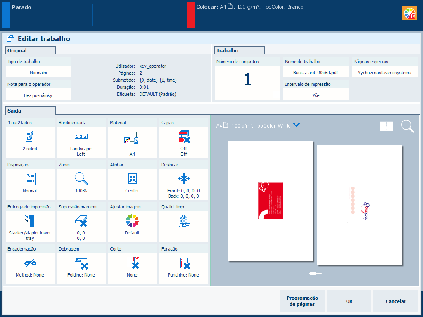Click the Cancelar button
The width and height of the screenshot is (423, 317).
(396, 301)
